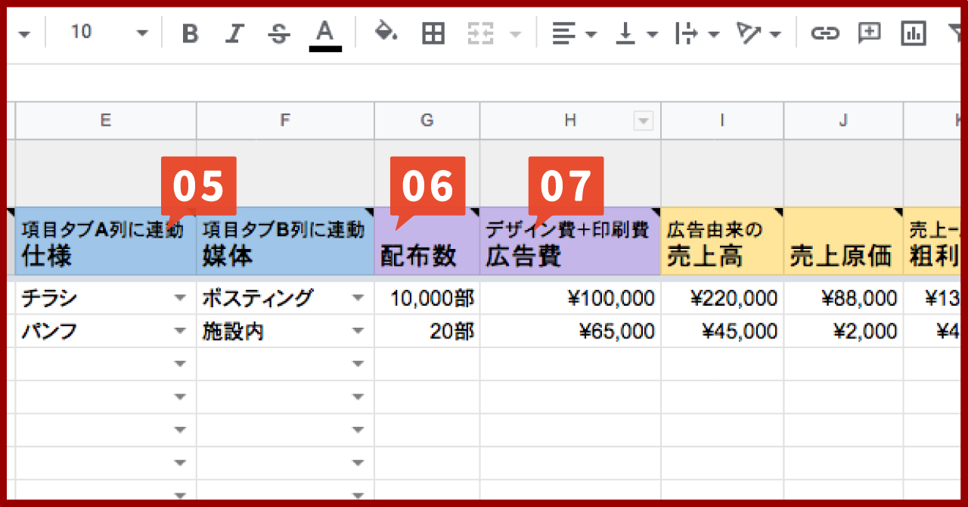Toggle bold formatting
The image size is (968, 507).
(x=190, y=33)
